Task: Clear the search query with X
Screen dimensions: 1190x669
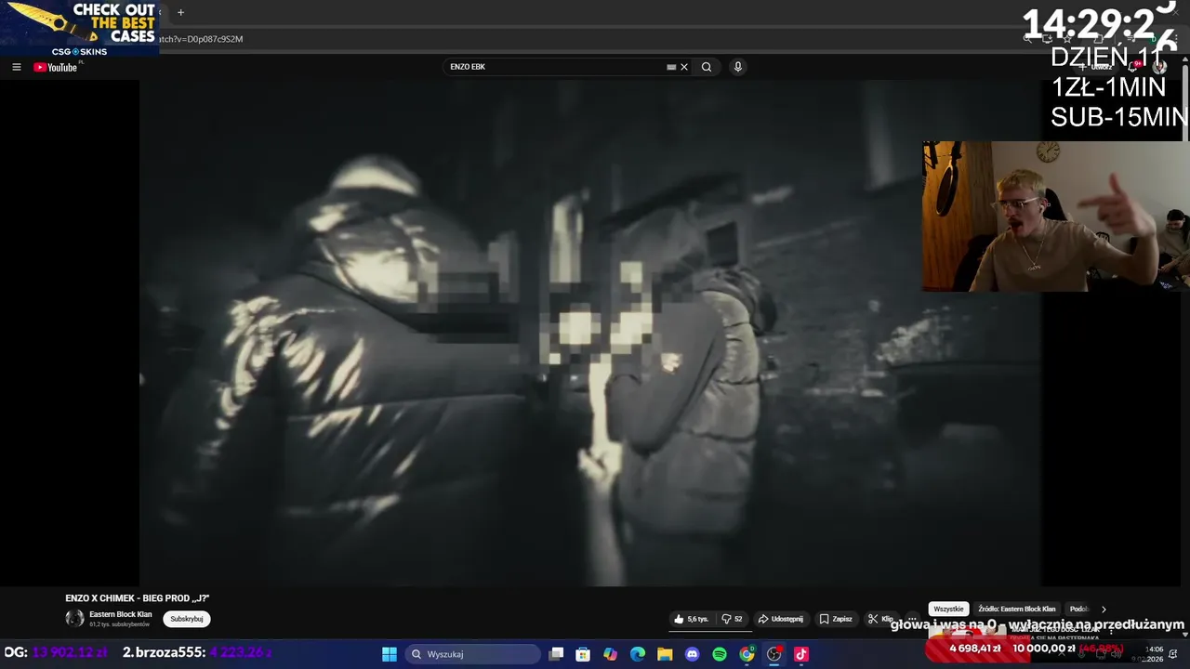Action: tap(684, 67)
